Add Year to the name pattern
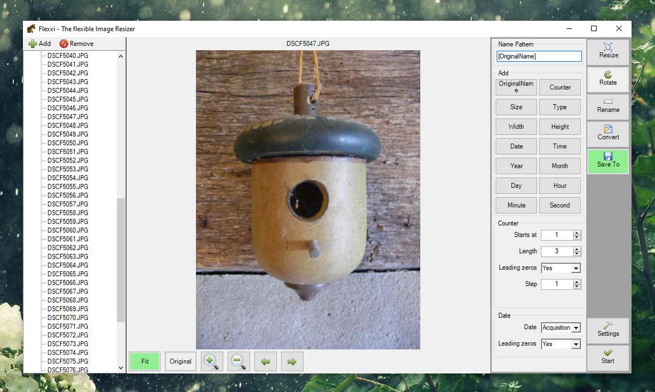The height and width of the screenshot is (392, 655). coord(516,166)
